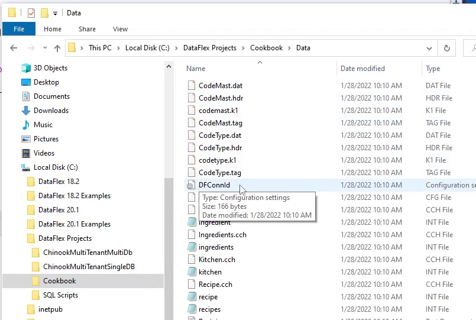Select the CodeType.dat file icon
The width and height of the screenshot is (476, 320).
coord(191,135)
